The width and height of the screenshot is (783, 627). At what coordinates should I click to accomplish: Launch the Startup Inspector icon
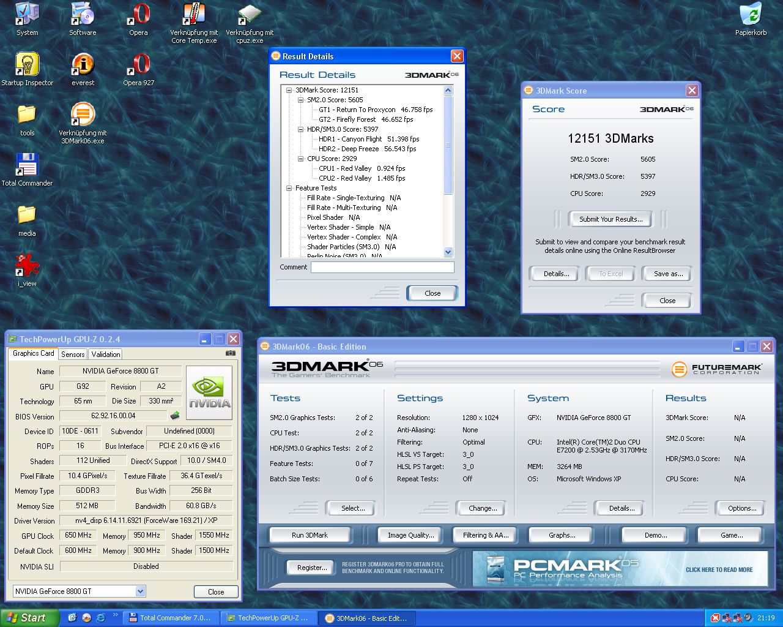27,69
